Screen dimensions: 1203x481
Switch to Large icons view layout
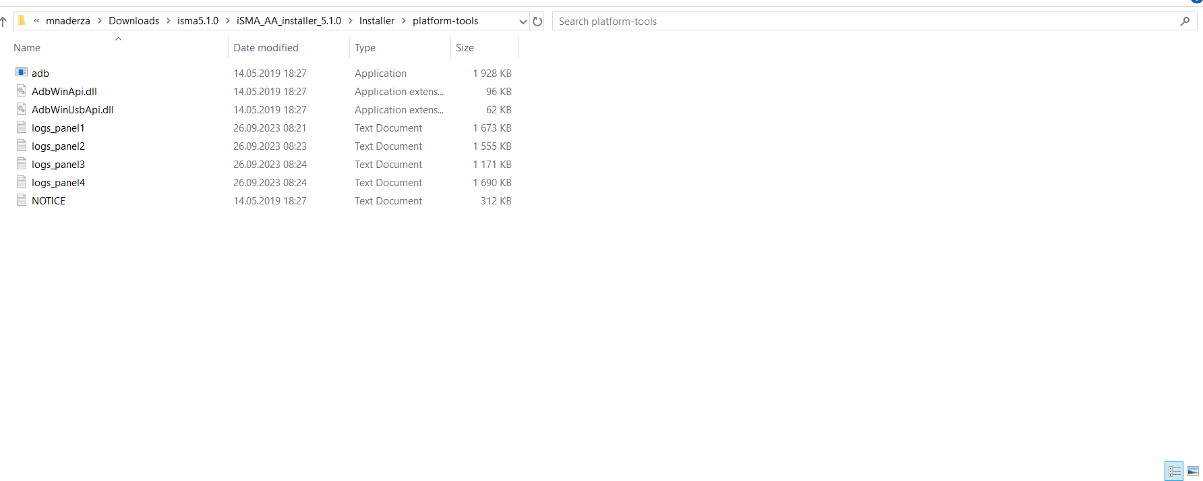[1193, 471]
